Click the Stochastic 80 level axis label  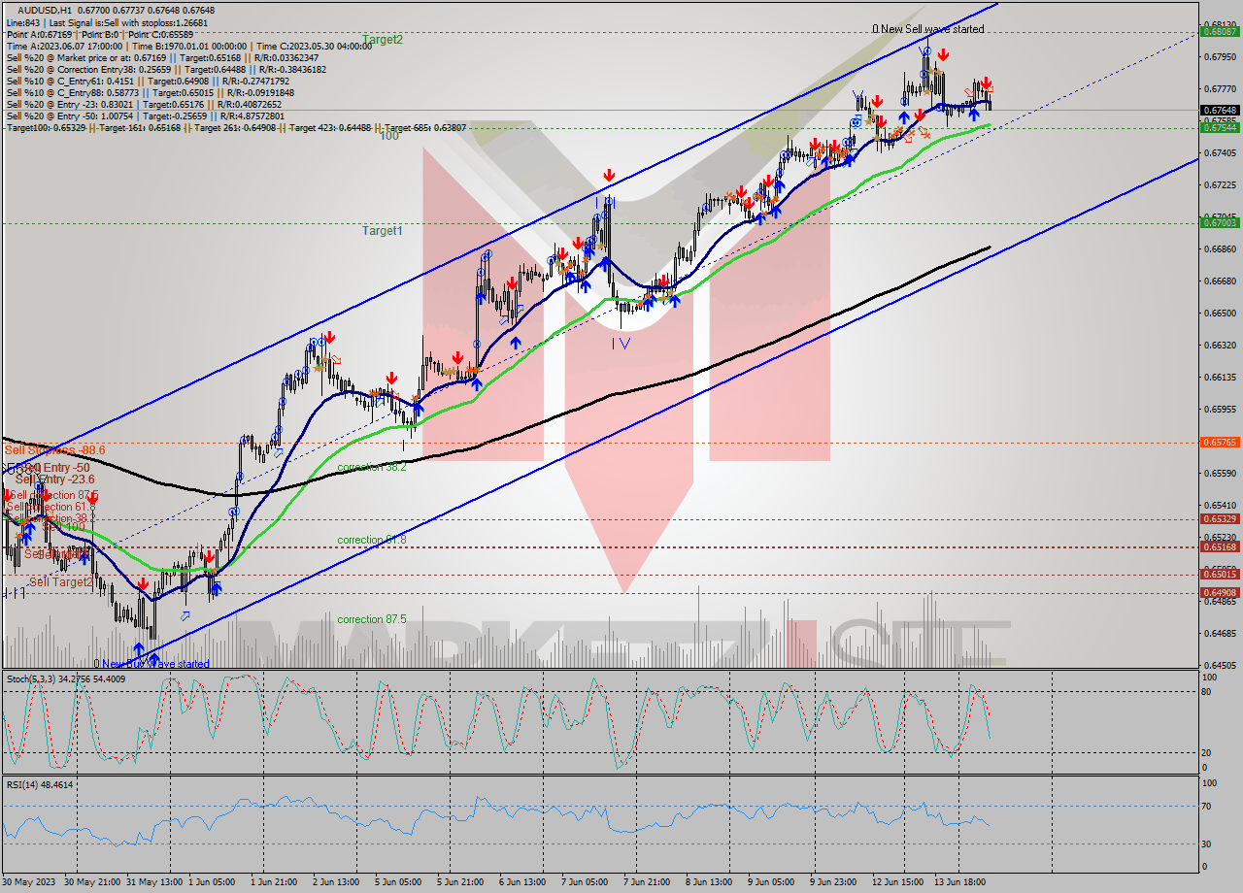[1208, 691]
